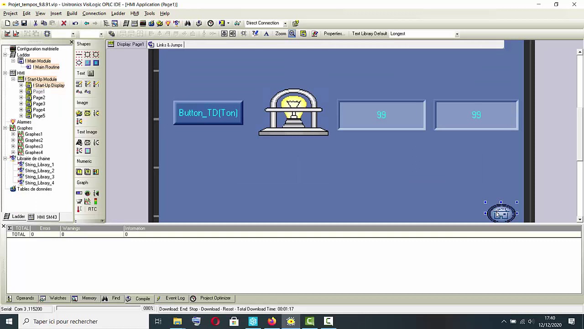The width and height of the screenshot is (584, 329).
Task: Click the New project icon
Action: [x=8, y=23]
